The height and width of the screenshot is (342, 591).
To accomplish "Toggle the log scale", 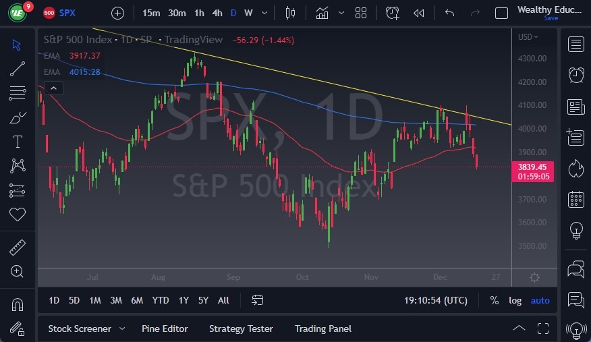I will (x=515, y=300).
